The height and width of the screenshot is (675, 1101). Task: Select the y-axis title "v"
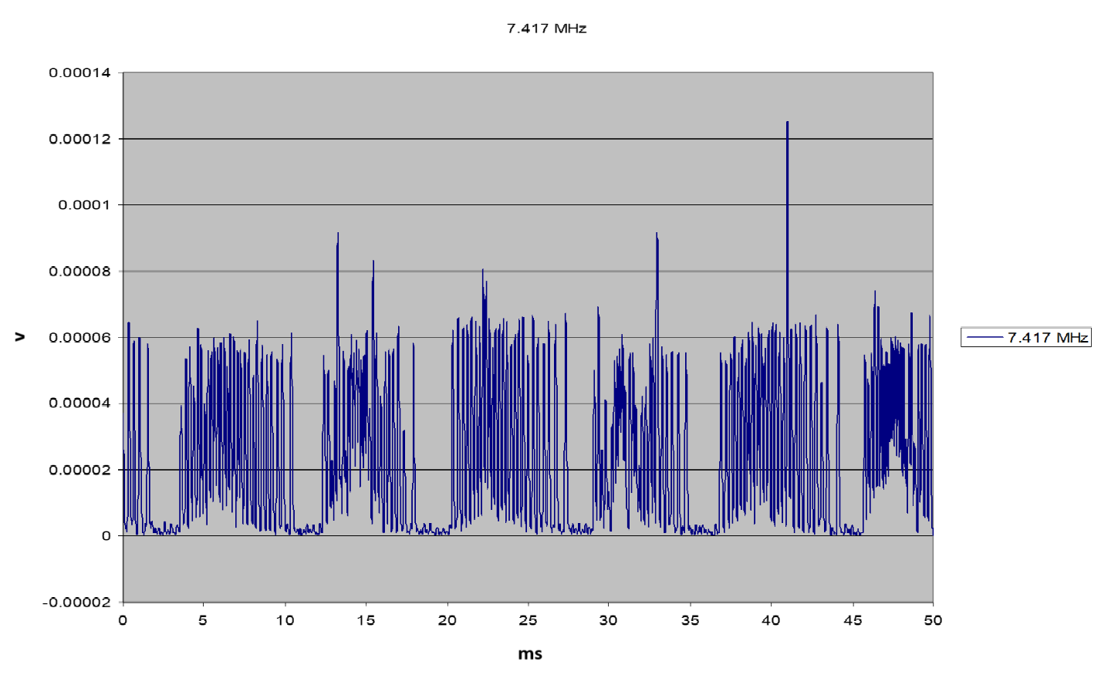pos(20,337)
